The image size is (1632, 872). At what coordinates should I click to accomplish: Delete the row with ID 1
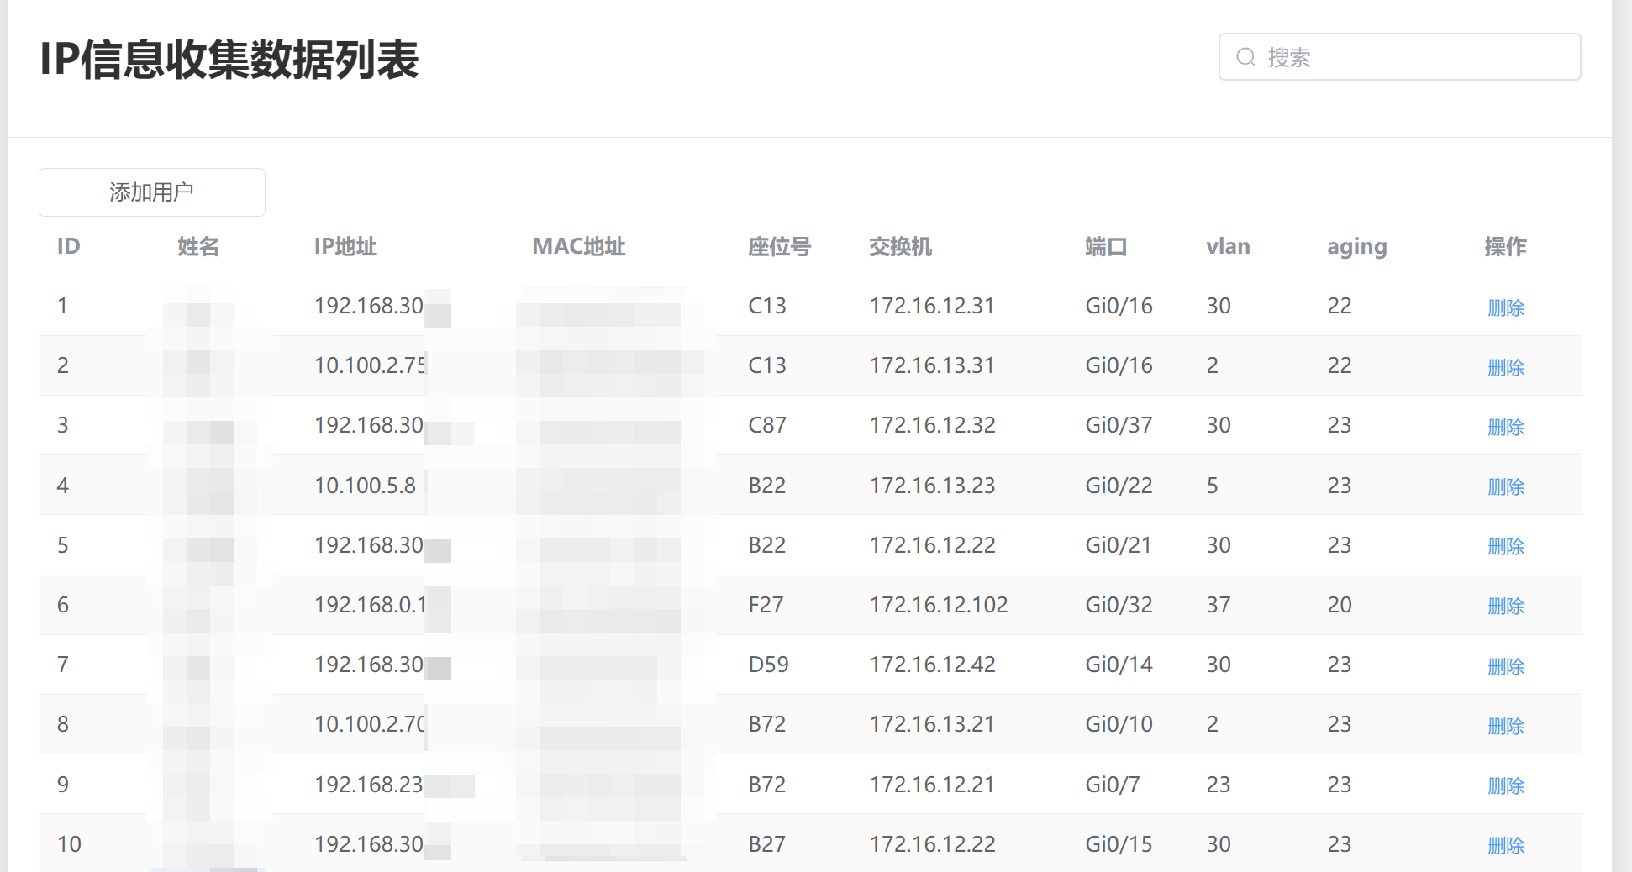pyautogui.click(x=1505, y=307)
